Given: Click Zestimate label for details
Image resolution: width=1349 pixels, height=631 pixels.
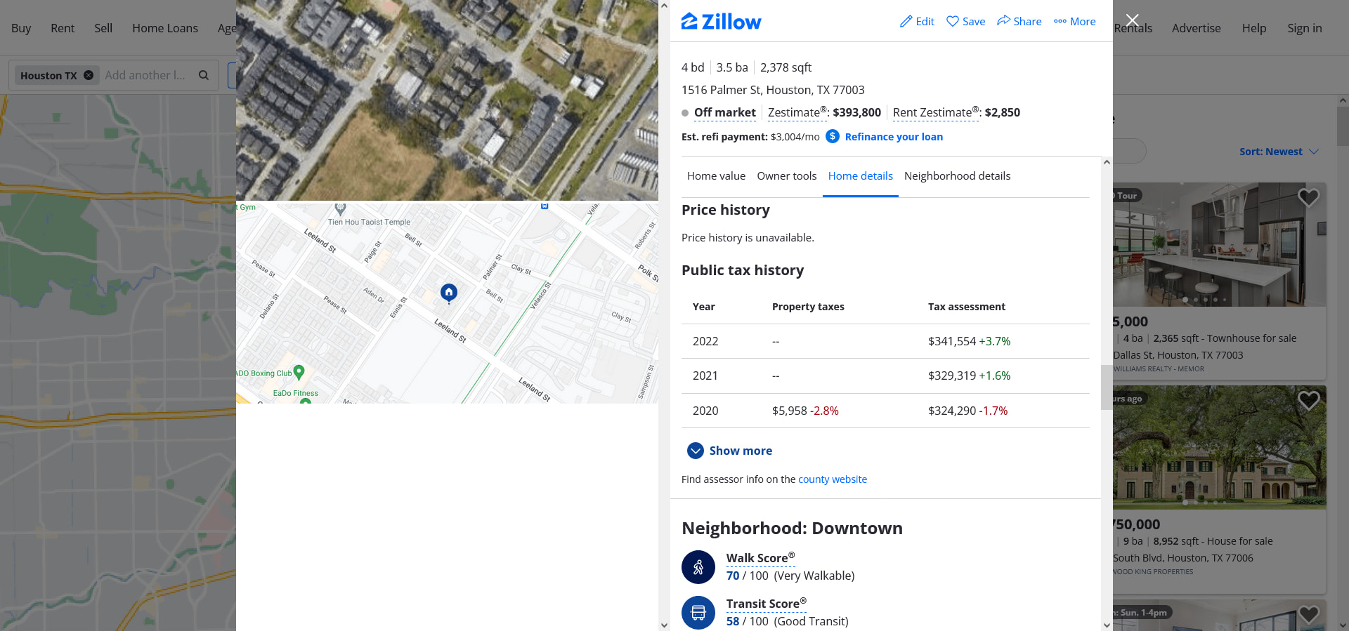Looking at the screenshot, I should tap(797, 112).
